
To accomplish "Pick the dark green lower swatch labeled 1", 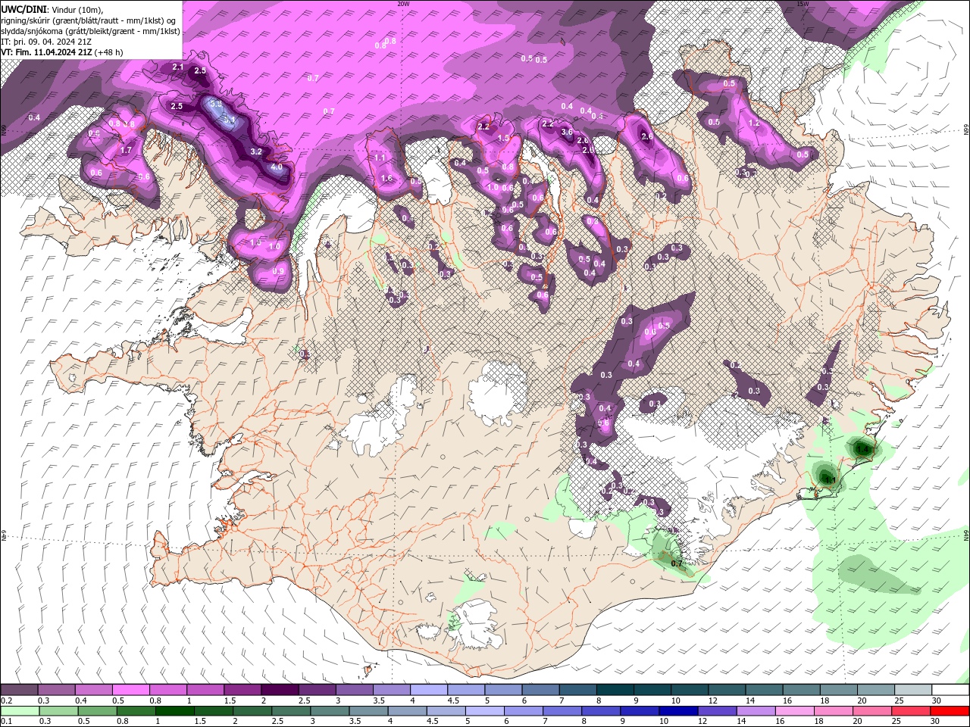I will 174,711.
